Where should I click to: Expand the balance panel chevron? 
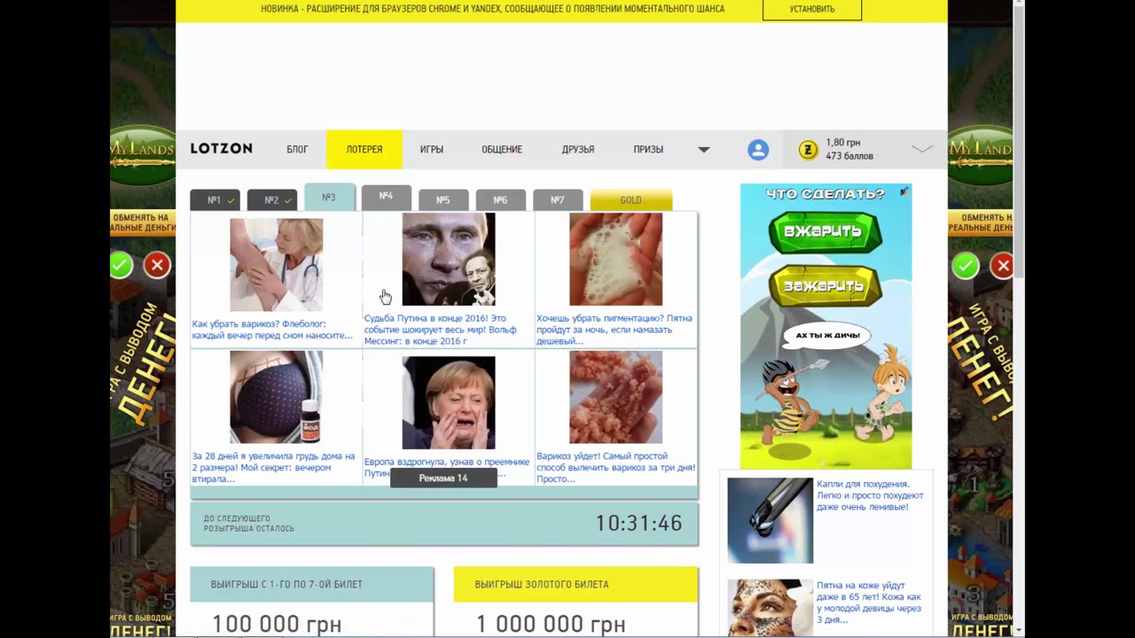(x=922, y=149)
